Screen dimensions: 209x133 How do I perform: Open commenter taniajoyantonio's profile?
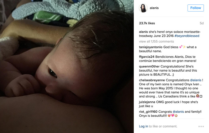pyautogui.click(x=151, y=47)
